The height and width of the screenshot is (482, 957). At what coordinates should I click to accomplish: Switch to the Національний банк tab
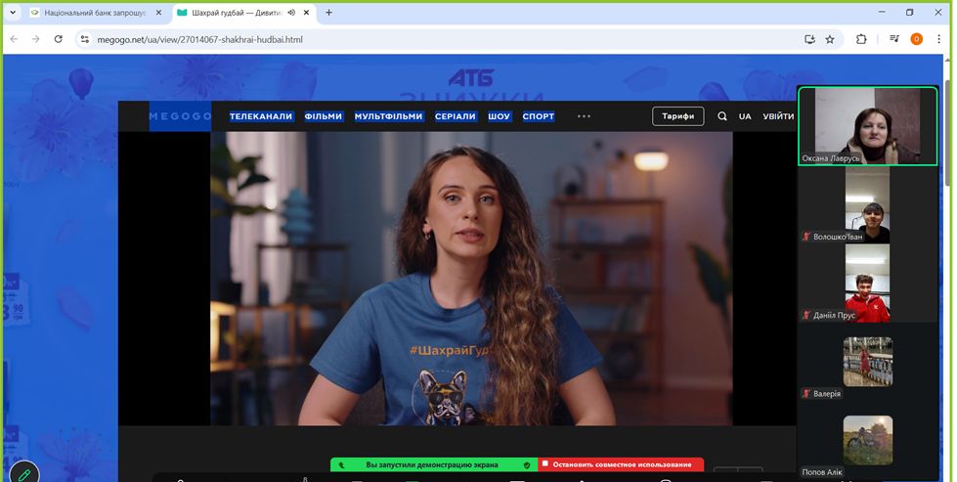click(x=93, y=13)
